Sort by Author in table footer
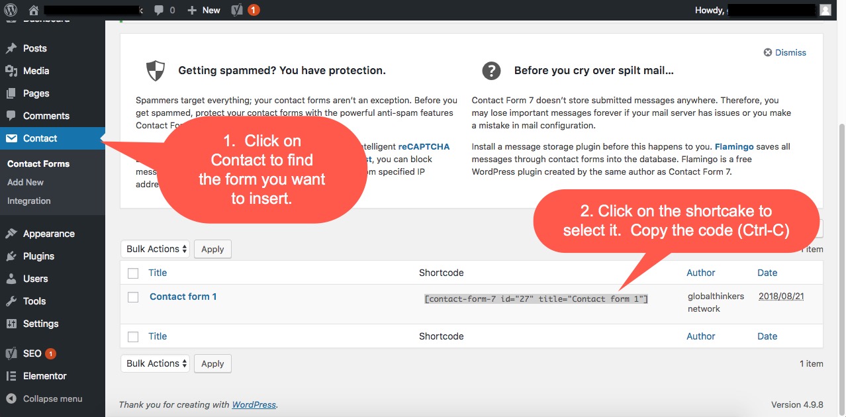The width and height of the screenshot is (846, 417). [x=701, y=336]
